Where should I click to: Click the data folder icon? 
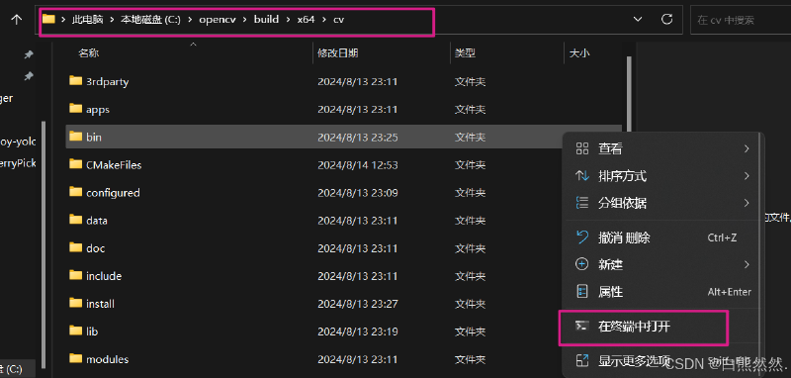[x=76, y=219]
